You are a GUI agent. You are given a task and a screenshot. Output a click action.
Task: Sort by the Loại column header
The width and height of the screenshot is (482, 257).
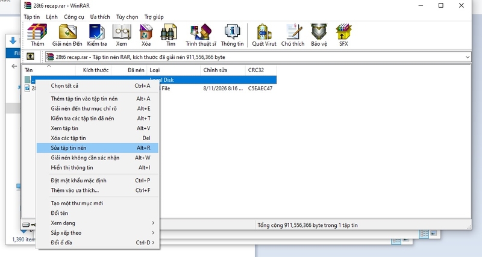(x=174, y=70)
